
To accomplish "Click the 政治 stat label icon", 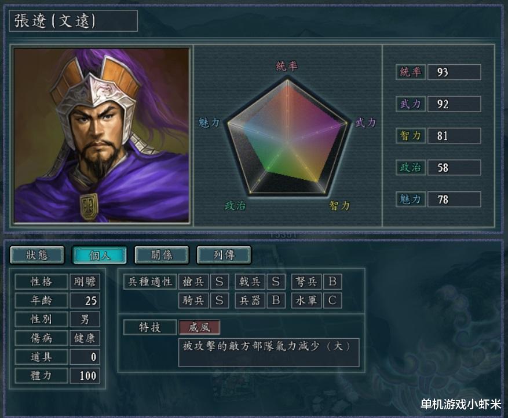I will point(411,168).
